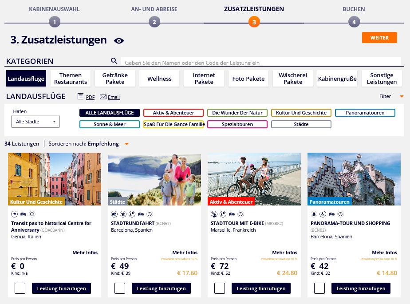This screenshot has width=410, height=304.
Task: Click step 3 orange circle Zusatzleistungen
Action: (x=254, y=22)
